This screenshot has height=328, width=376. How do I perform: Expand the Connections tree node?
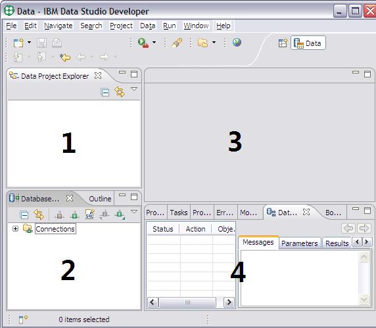(x=15, y=229)
